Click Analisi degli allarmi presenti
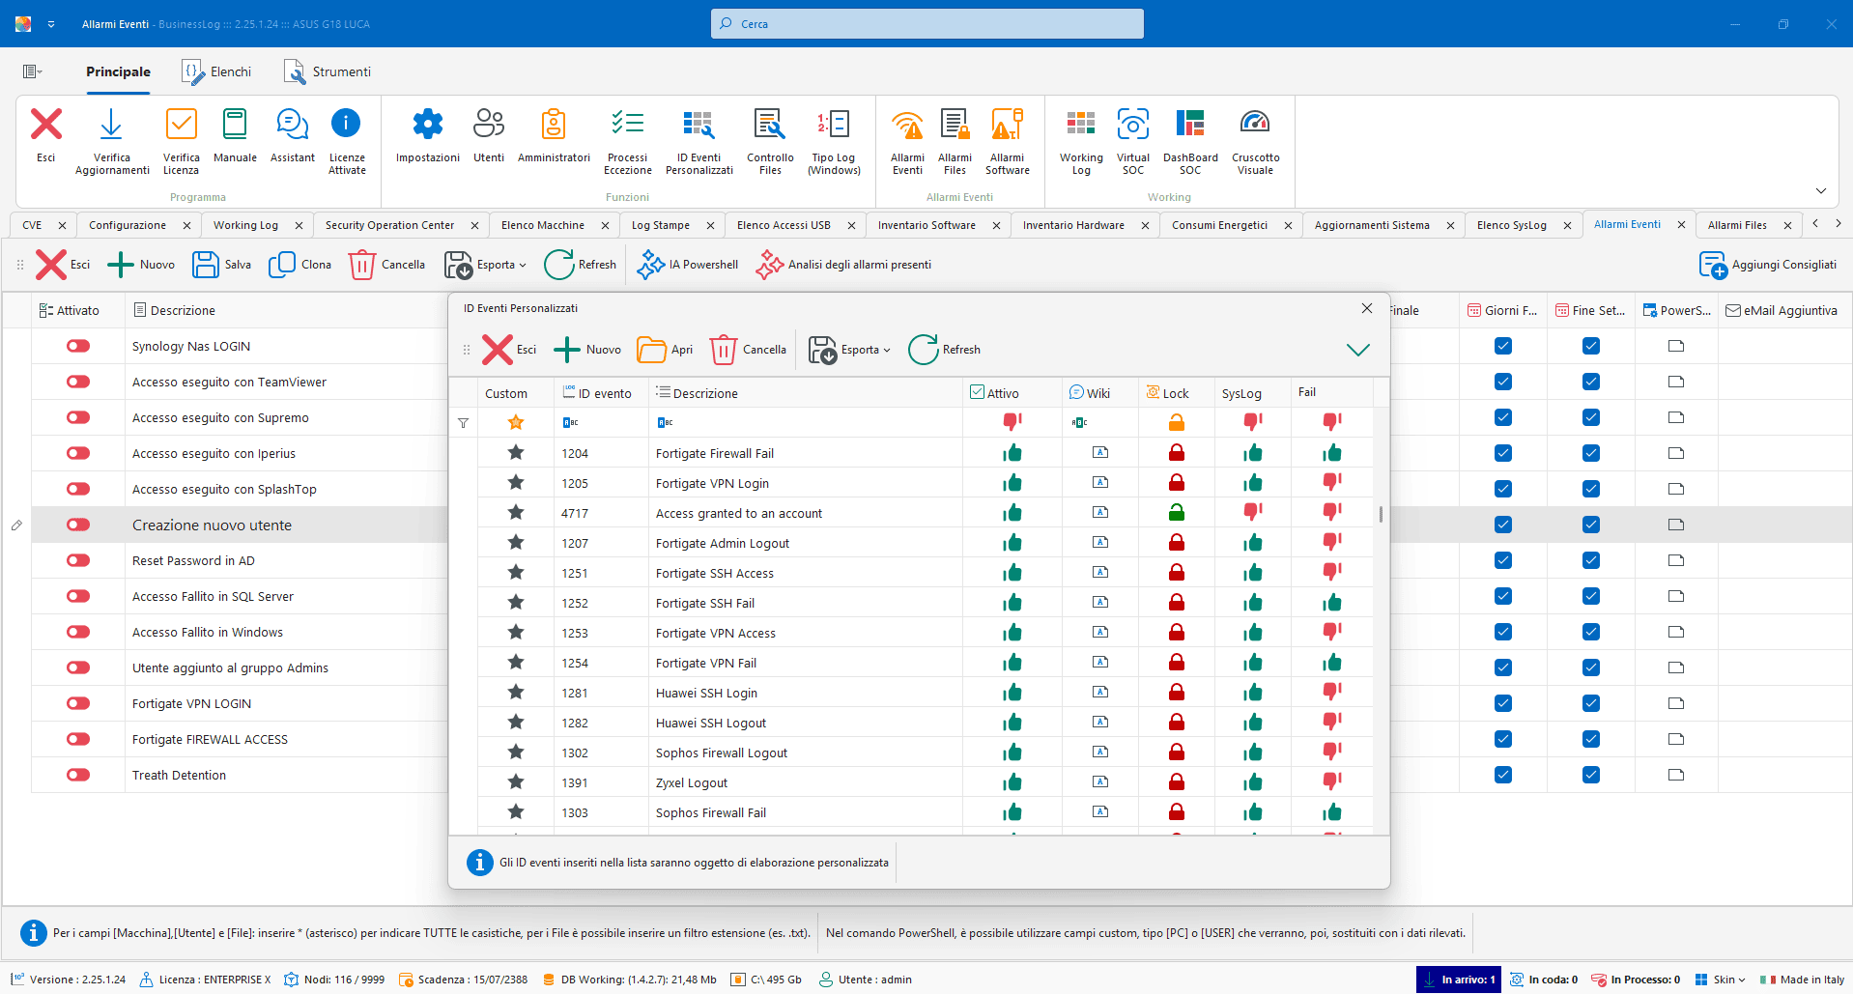The height and width of the screenshot is (994, 1853). point(844,265)
